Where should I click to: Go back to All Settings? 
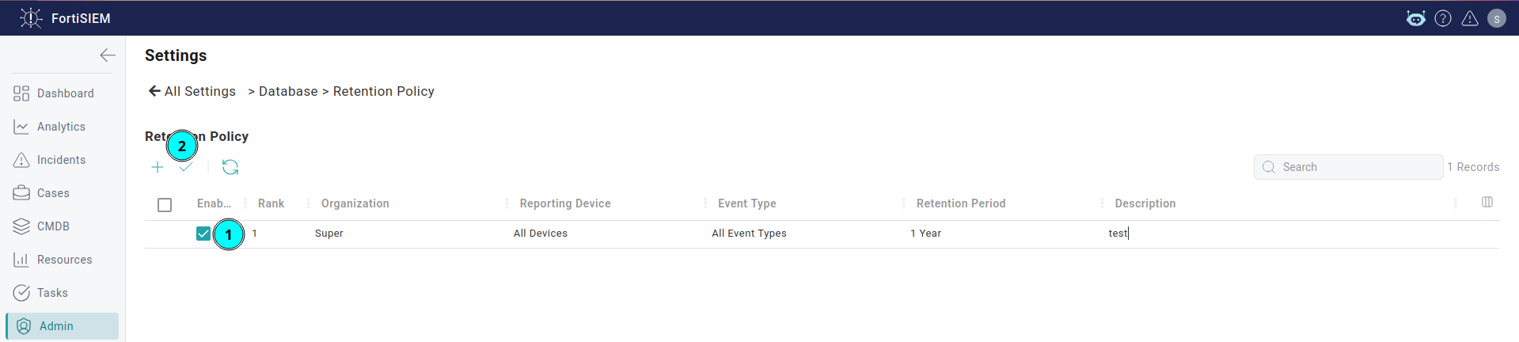[192, 91]
